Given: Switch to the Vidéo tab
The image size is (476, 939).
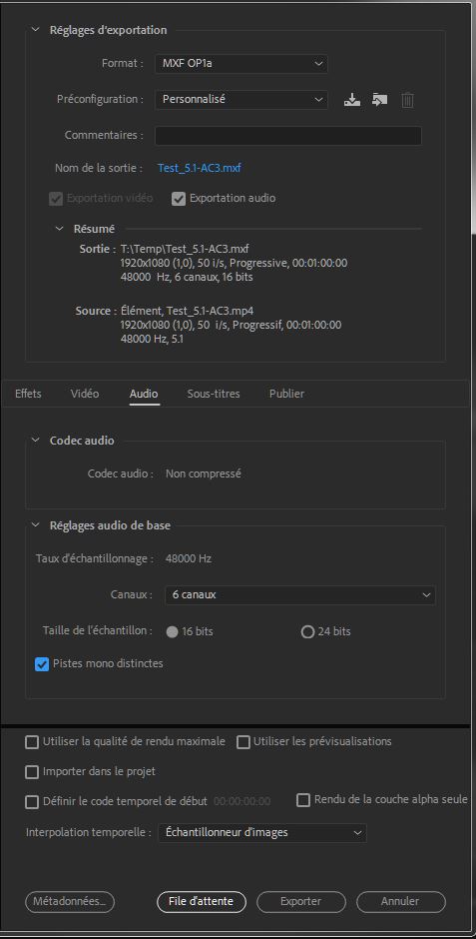Looking at the screenshot, I should click(x=85, y=394).
